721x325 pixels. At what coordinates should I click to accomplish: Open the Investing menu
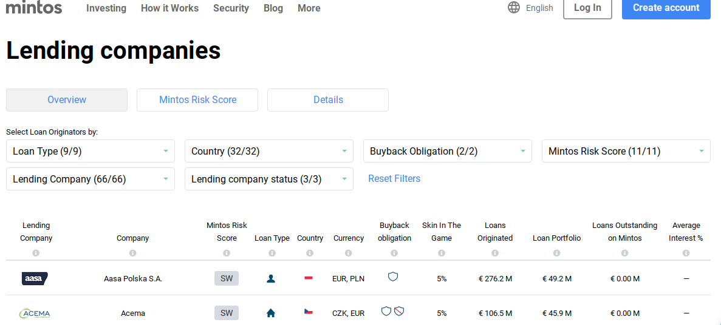[106, 8]
